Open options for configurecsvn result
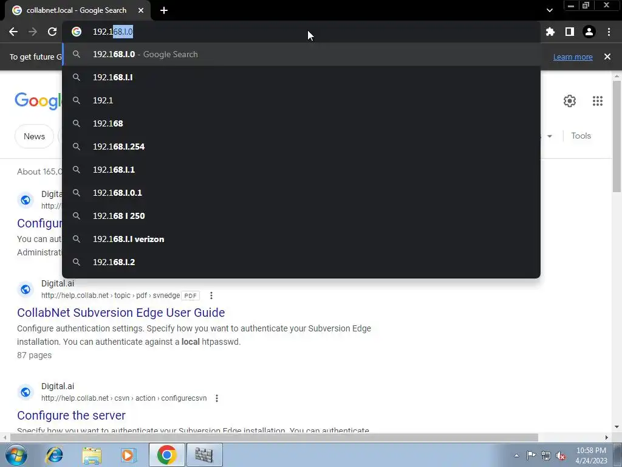This screenshot has width=622, height=467. tap(217, 398)
